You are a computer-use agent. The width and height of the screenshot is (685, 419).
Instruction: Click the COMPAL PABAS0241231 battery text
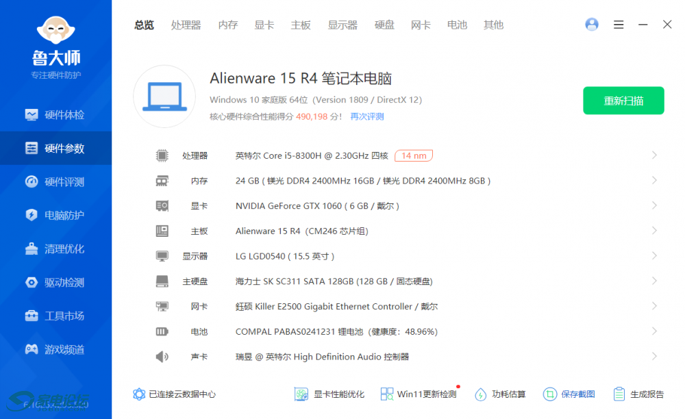click(x=336, y=331)
